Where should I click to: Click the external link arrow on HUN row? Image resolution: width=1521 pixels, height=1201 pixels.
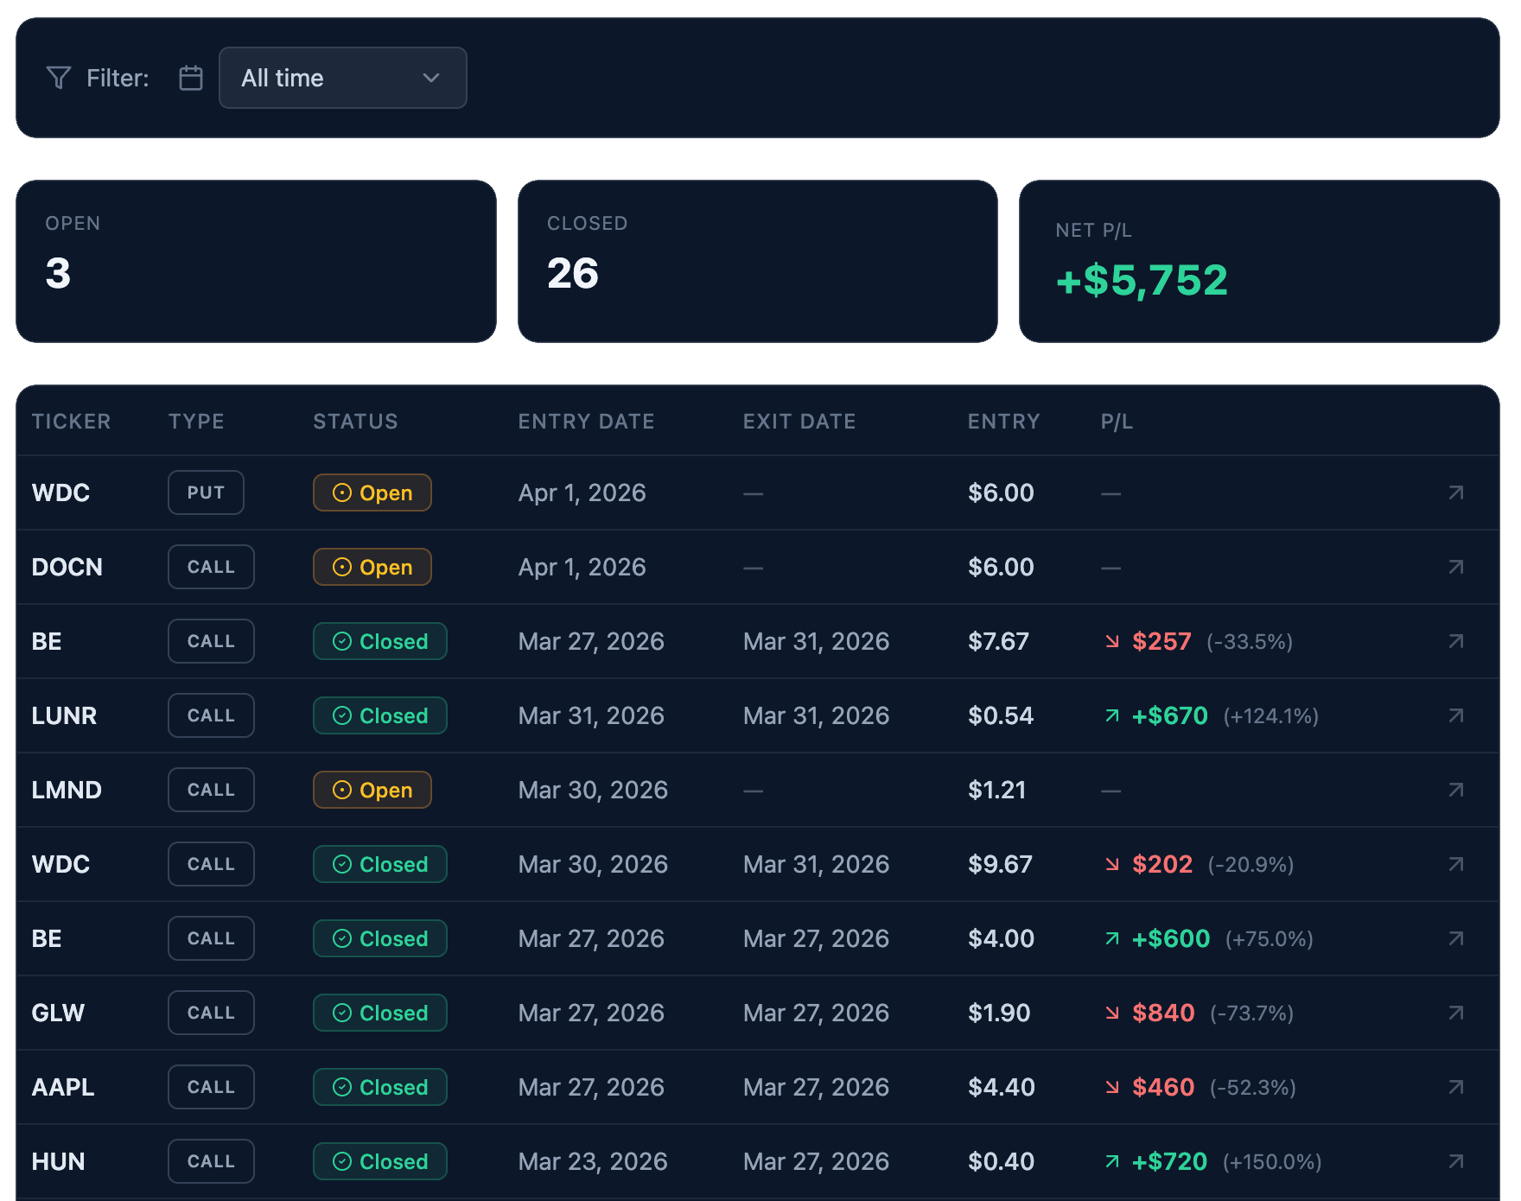[1455, 1161]
